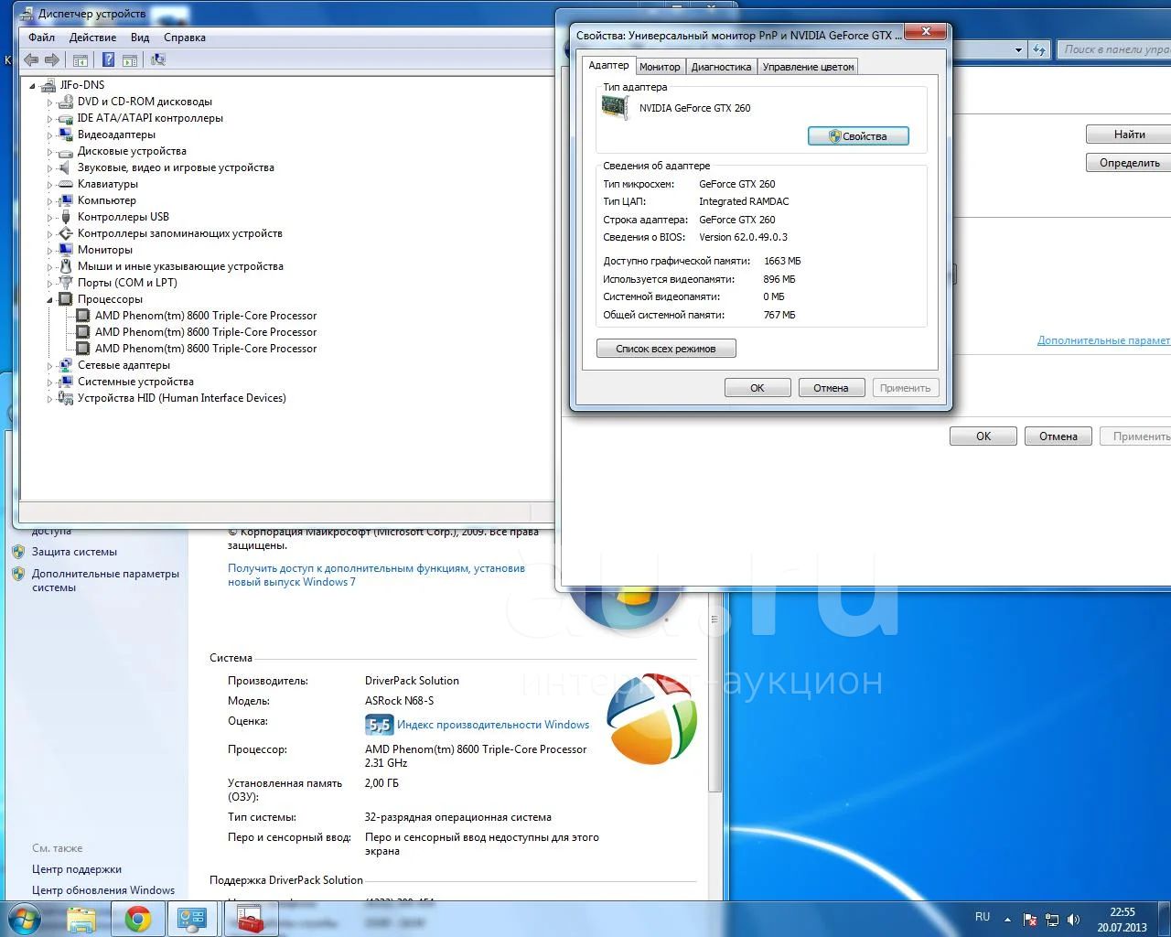This screenshot has width=1171, height=937.
Task: Switch to the Диагностика tab
Action: (x=721, y=67)
